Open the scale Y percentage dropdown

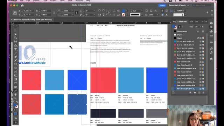tap(72, 15)
